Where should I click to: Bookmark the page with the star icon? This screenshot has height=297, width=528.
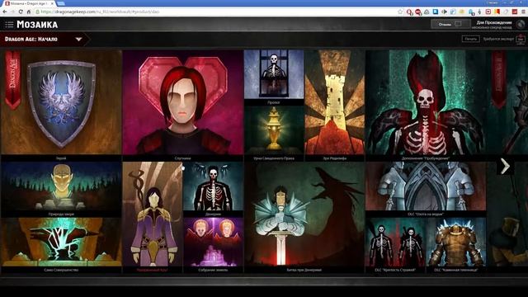pos(400,12)
